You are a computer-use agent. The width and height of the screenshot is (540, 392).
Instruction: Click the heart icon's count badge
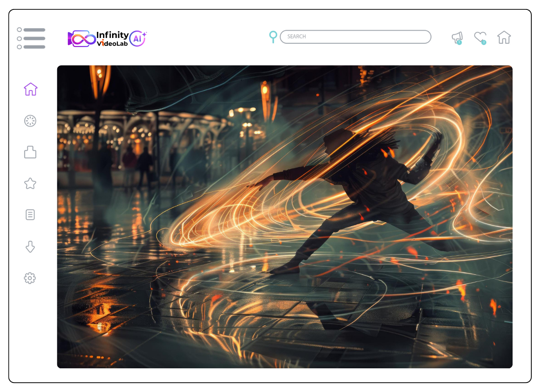484,42
